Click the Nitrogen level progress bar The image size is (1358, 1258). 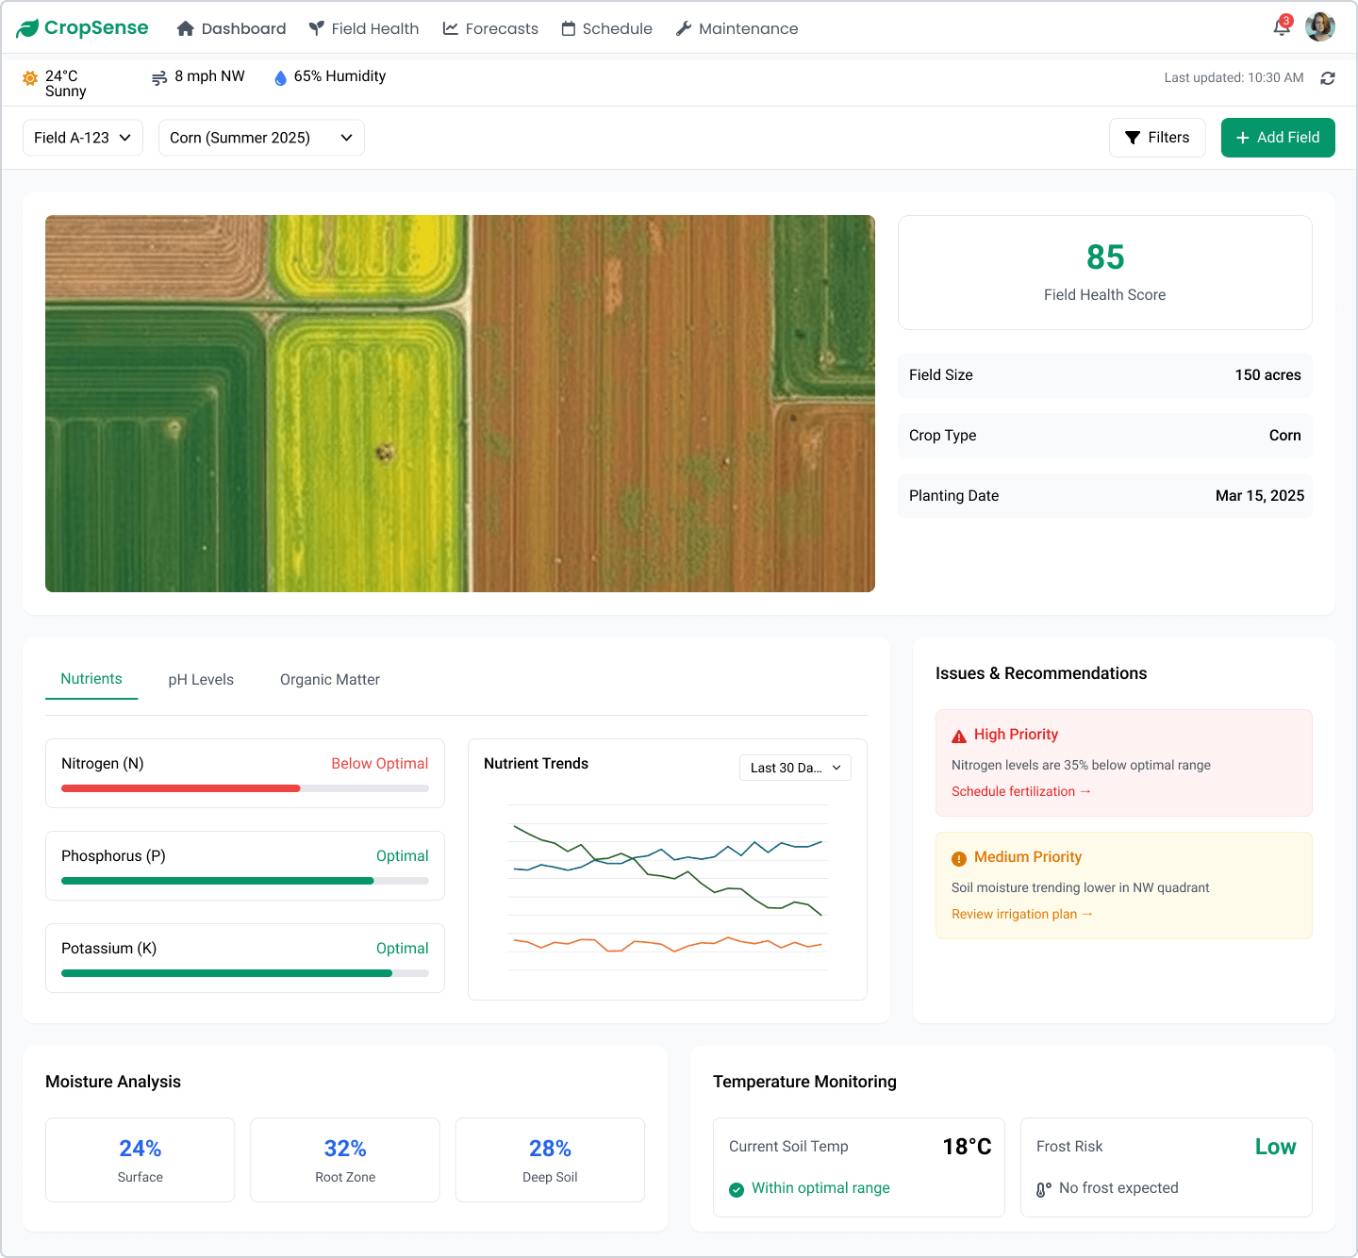pyautogui.click(x=245, y=788)
